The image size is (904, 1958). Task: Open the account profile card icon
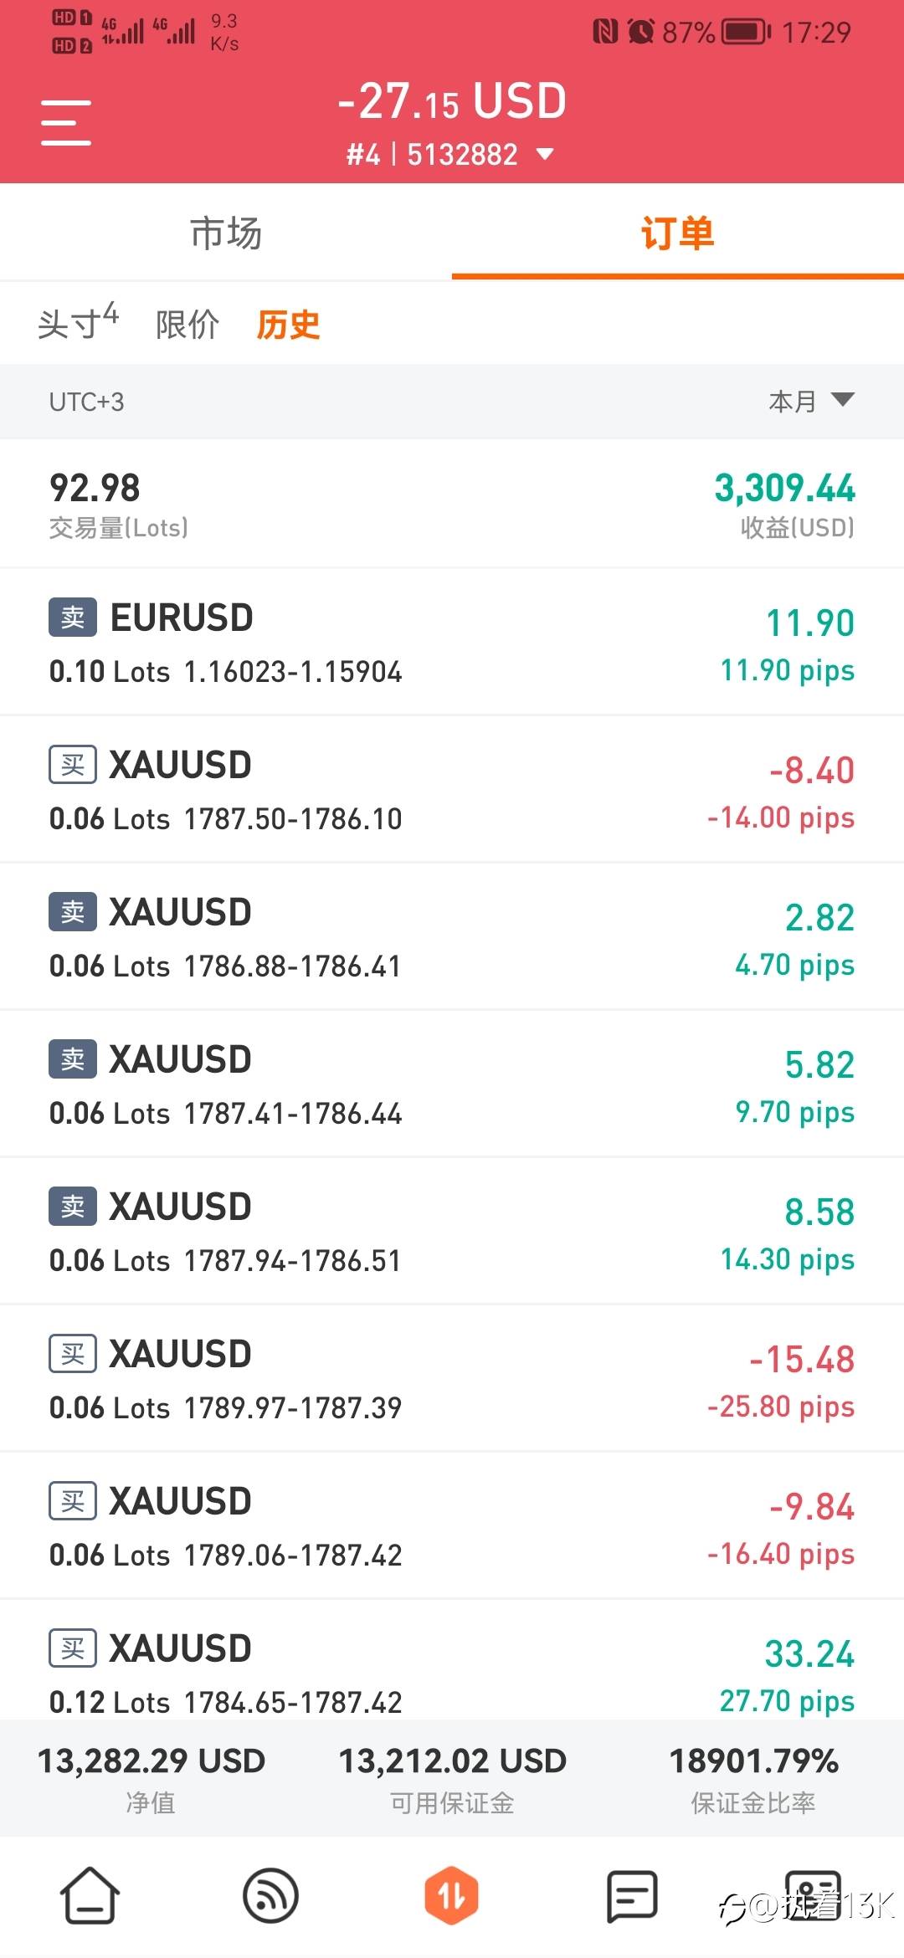[x=810, y=1894]
